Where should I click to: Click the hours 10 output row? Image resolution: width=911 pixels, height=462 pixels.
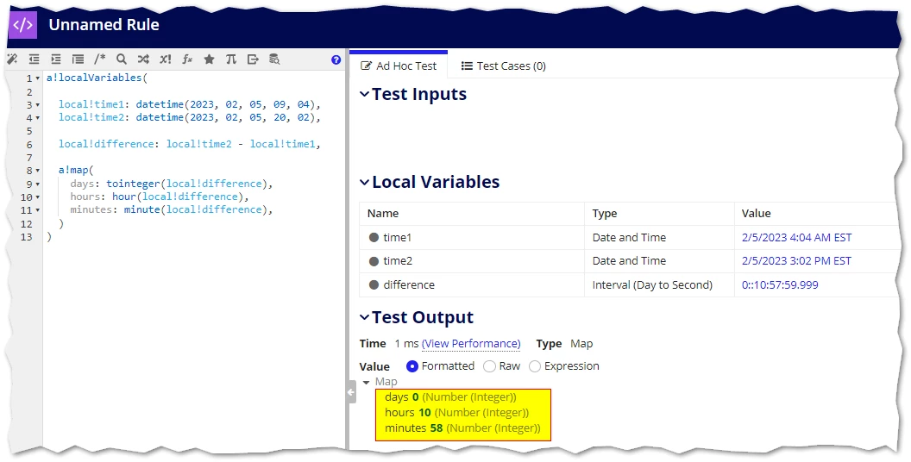coord(456,413)
